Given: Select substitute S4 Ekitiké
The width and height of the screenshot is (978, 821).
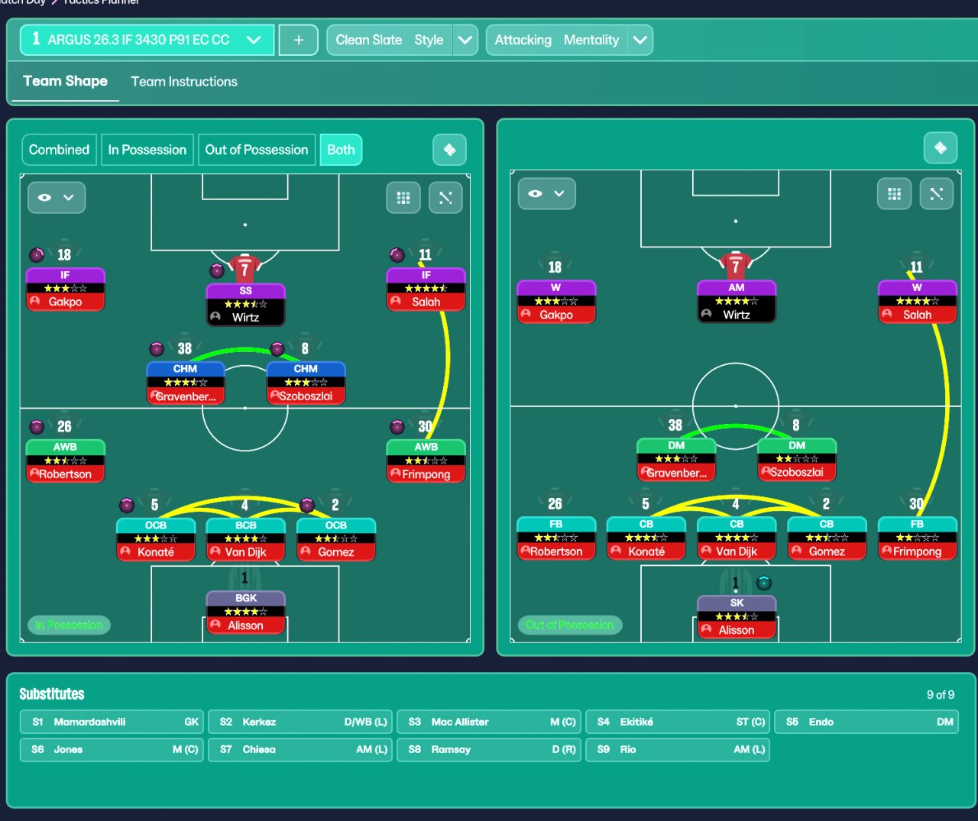Looking at the screenshot, I should point(678,722).
